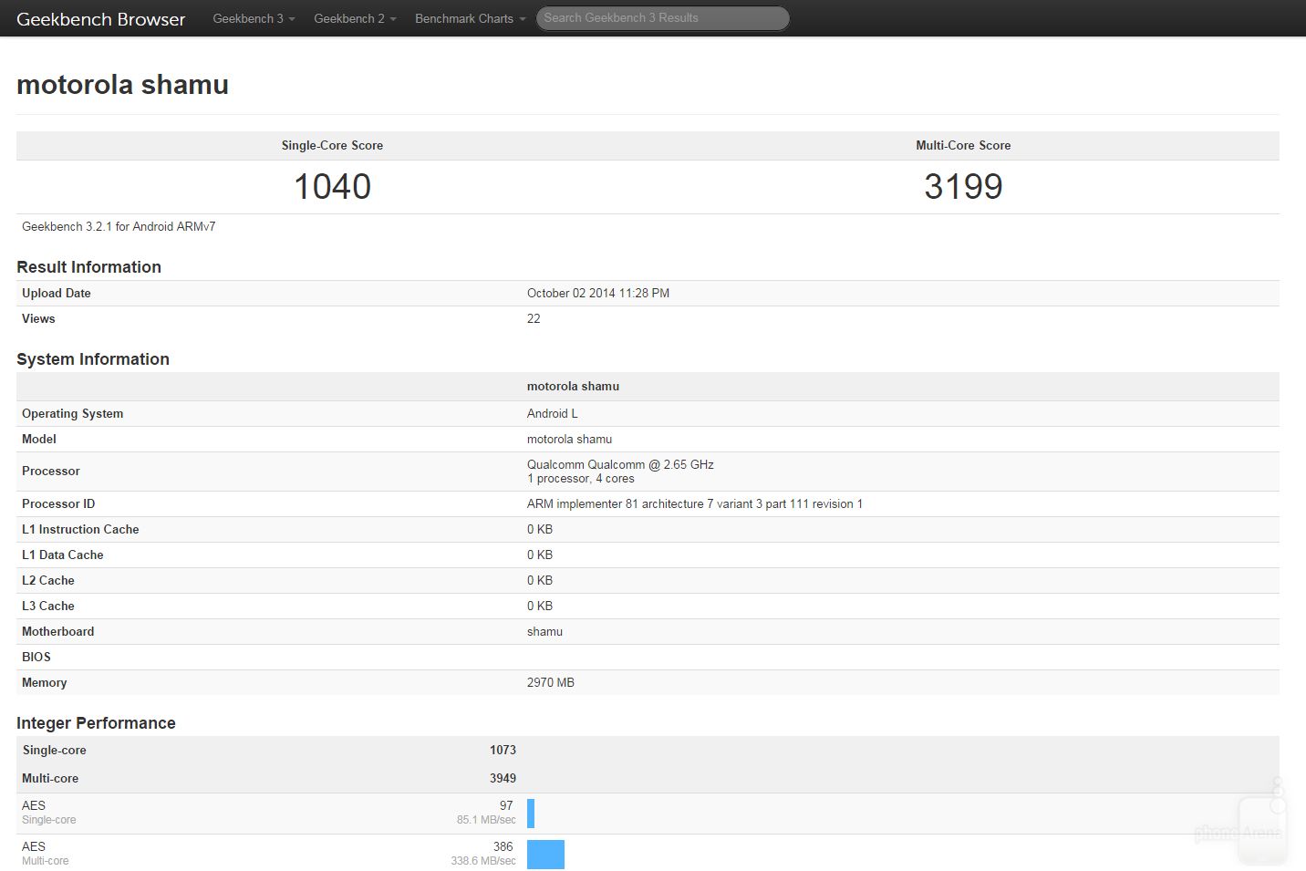Select the Upload Date table row
The width and height of the screenshot is (1306, 871).
click(x=598, y=293)
